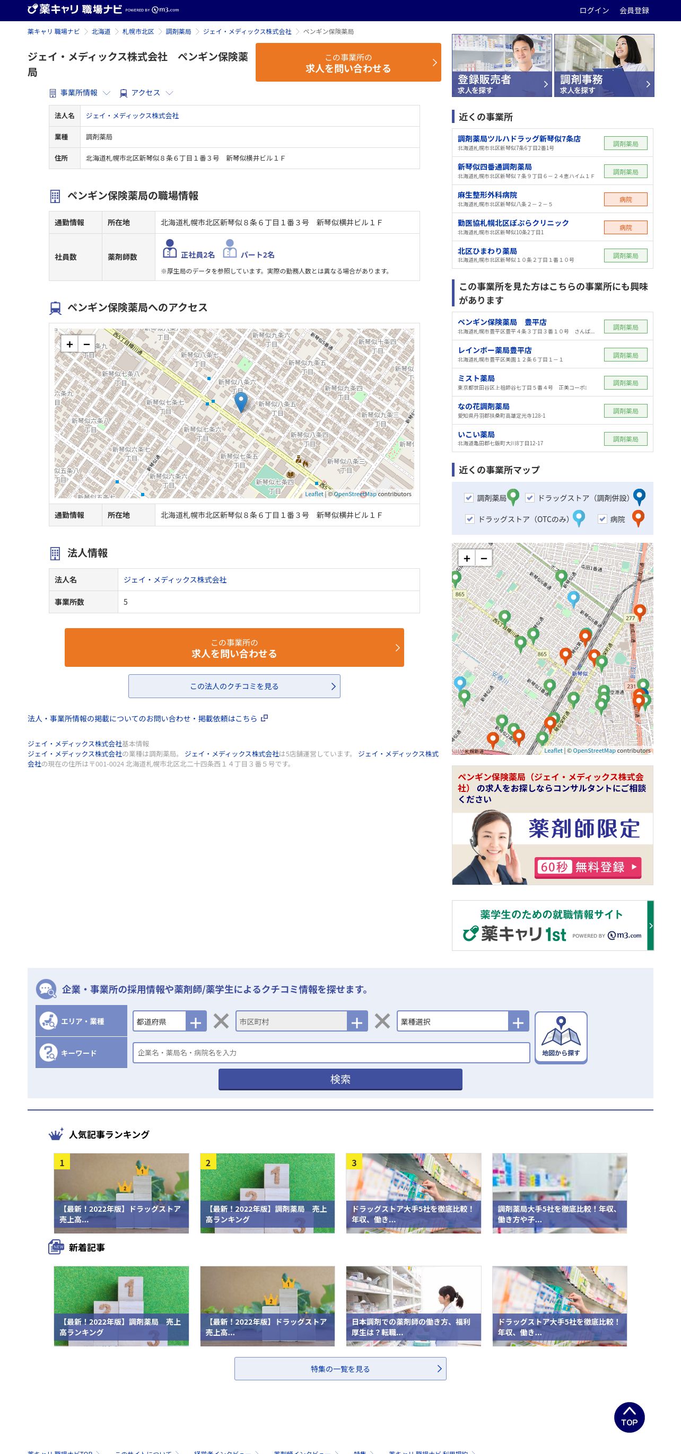Open 日本調剤での薬剤師の働き方 article
The image size is (681, 1454).
pyautogui.click(x=413, y=1306)
